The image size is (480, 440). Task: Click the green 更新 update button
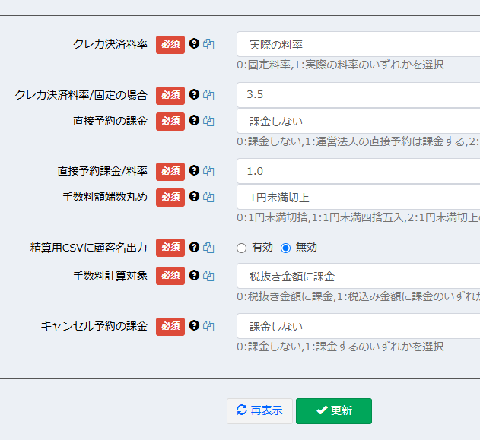(334, 410)
